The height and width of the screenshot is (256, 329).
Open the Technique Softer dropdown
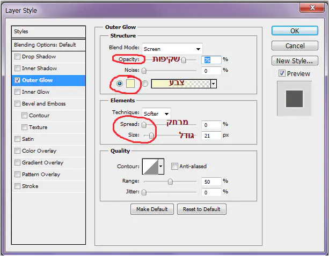click(x=156, y=114)
